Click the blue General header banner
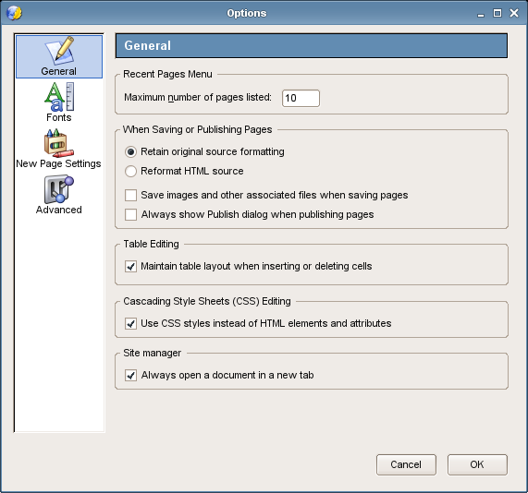528x493 pixels. click(x=311, y=46)
